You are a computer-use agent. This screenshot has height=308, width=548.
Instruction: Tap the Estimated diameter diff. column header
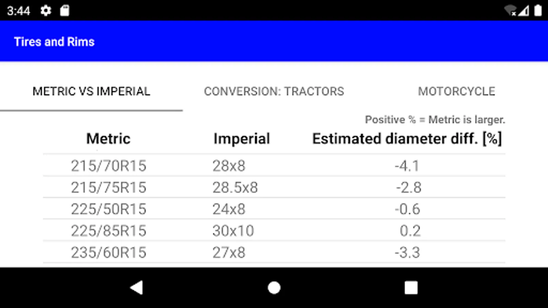point(407,139)
